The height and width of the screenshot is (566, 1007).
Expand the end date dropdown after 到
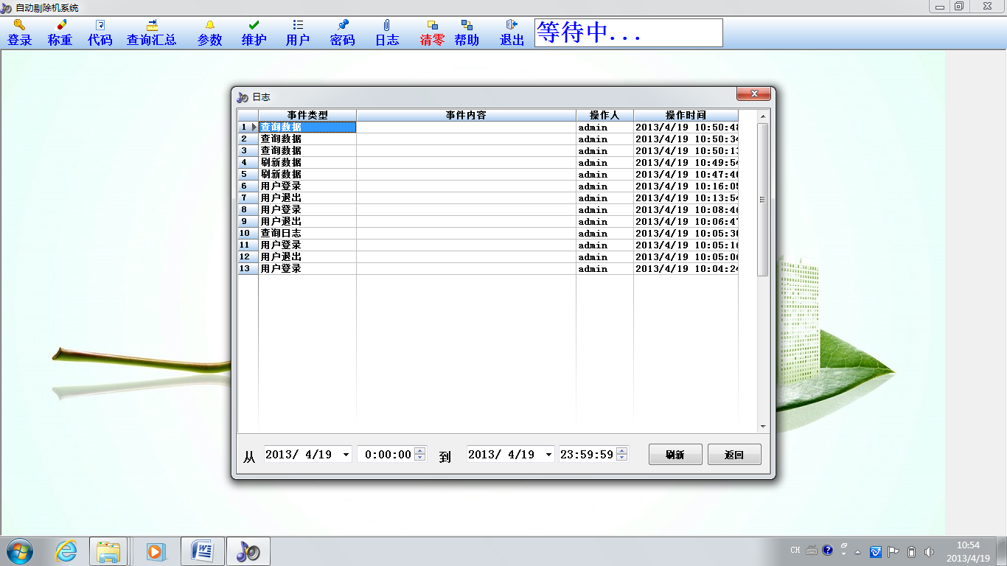pos(548,455)
